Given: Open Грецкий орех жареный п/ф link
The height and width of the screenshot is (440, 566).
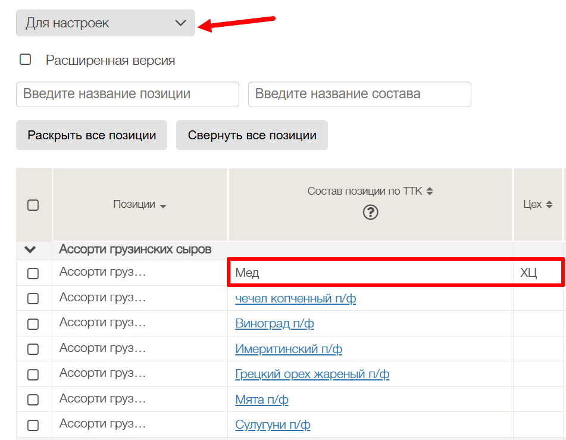Looking at the screenshot, I should (x=312, y=375).
